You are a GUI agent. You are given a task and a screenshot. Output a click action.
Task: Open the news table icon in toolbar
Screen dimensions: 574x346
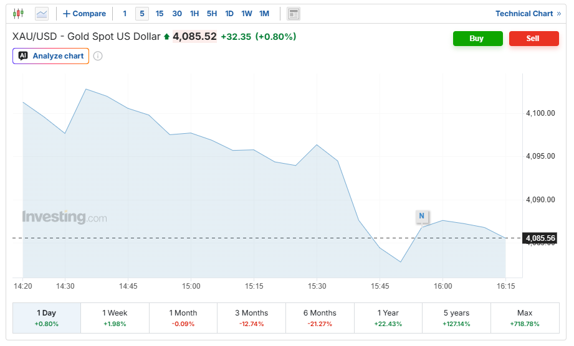pos(294,14)
